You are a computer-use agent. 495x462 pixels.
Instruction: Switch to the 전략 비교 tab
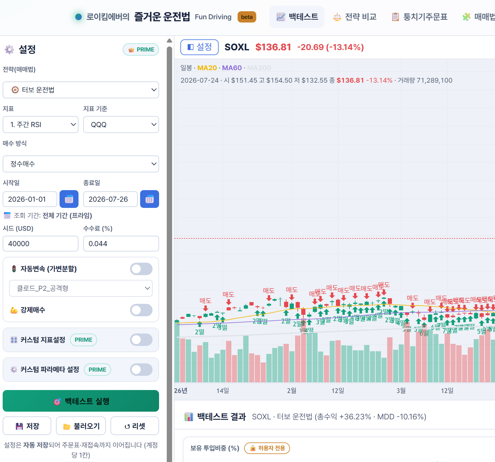355,17
